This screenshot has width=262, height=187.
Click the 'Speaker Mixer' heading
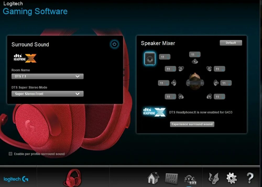(158, 43)
